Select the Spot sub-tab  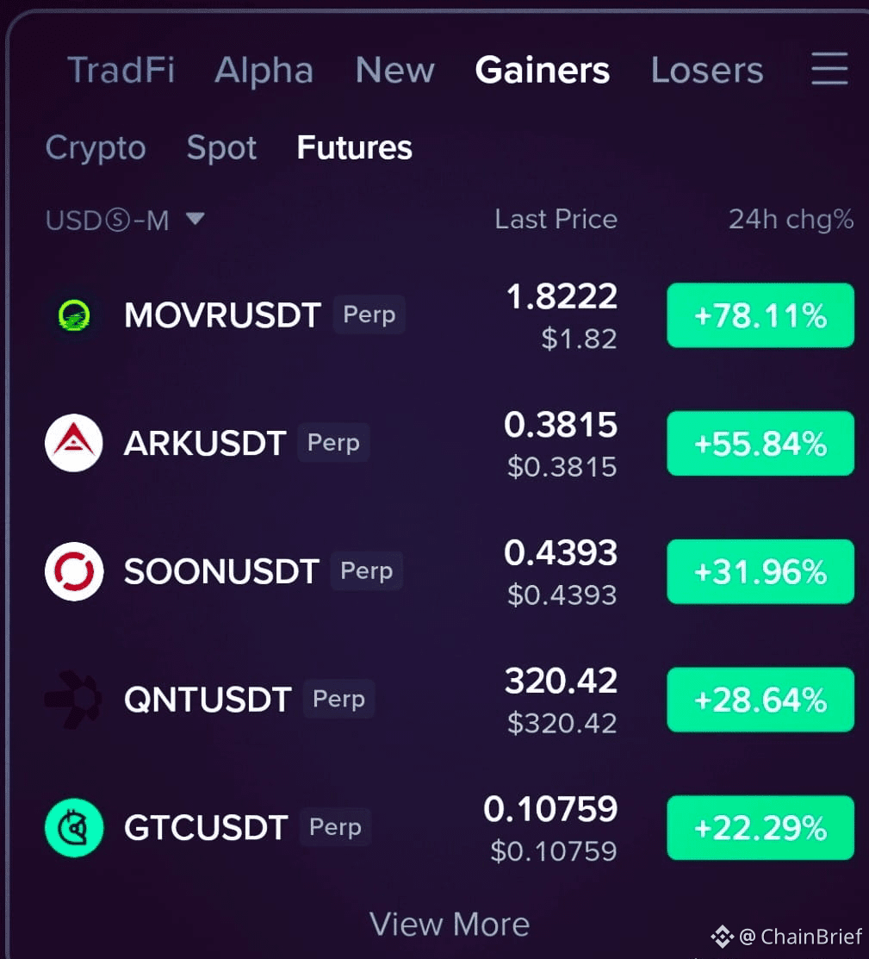tap(221, 148)
